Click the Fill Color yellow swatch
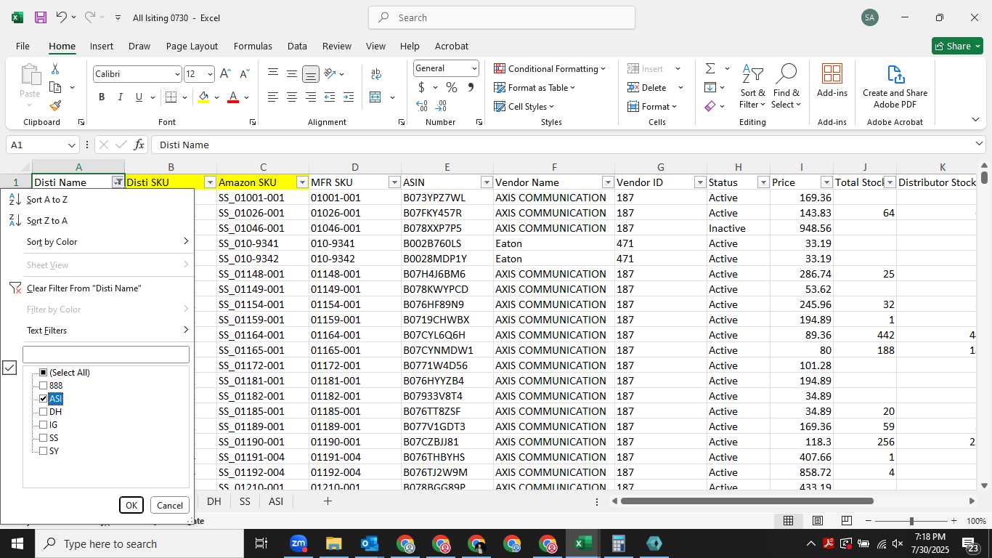The width and height of the screenshot is (992, 558). pos(203,97)
